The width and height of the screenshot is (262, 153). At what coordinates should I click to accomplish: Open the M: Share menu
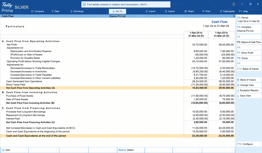(189, 11)
